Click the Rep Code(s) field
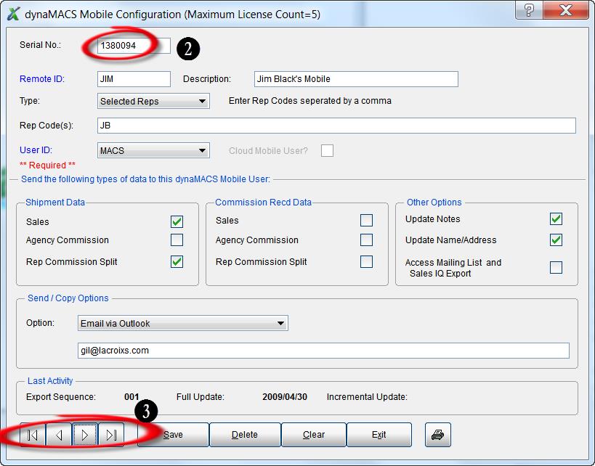Screen dimensions: 595x466 coord(336,126)
